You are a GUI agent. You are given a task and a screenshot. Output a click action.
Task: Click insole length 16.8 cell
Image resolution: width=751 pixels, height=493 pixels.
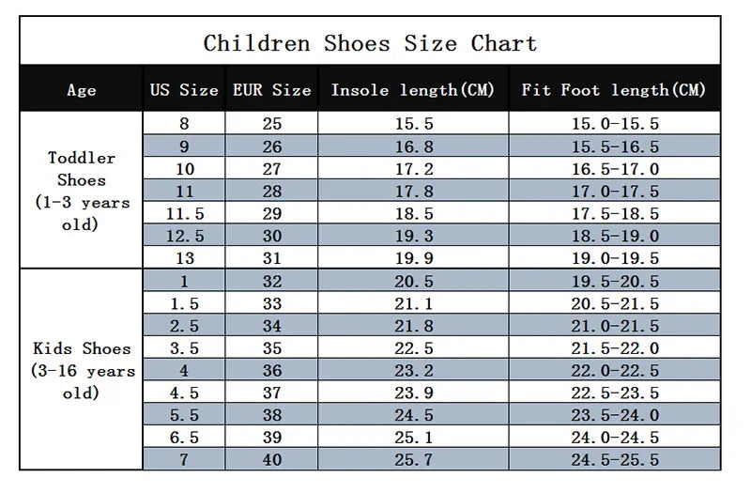pos(413,146)
